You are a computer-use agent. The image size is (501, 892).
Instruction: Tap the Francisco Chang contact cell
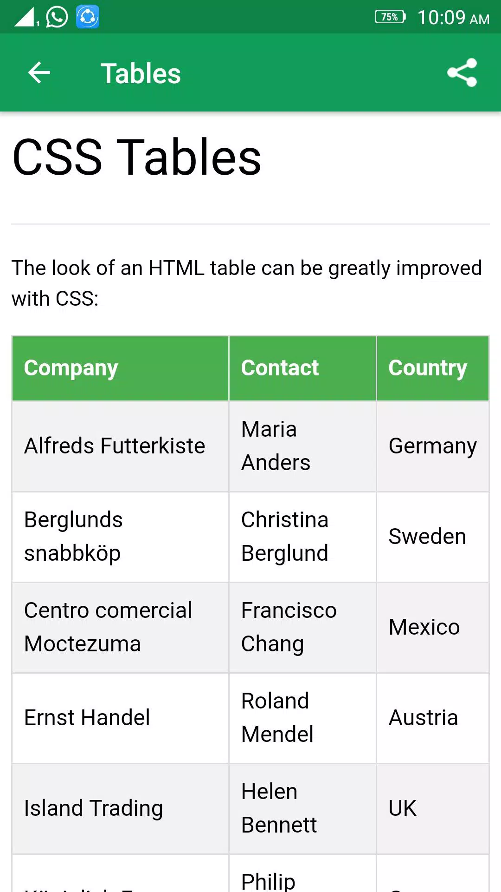pos(302,627)
